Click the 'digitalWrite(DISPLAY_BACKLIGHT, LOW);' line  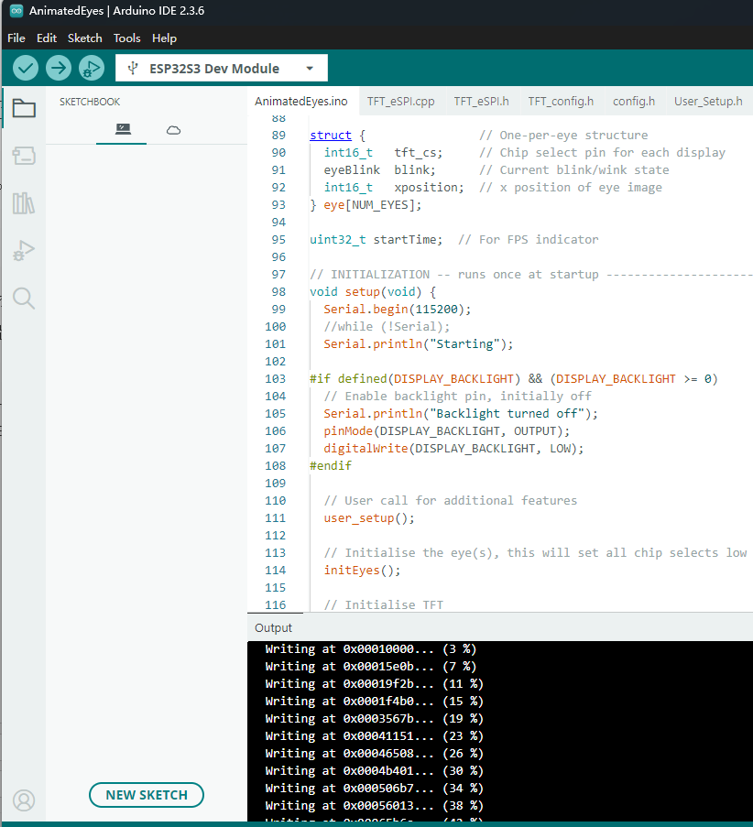click(x=453, y=449)
